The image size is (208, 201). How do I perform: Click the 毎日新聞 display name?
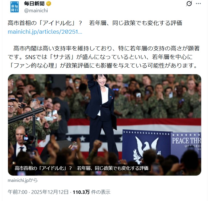34,4
